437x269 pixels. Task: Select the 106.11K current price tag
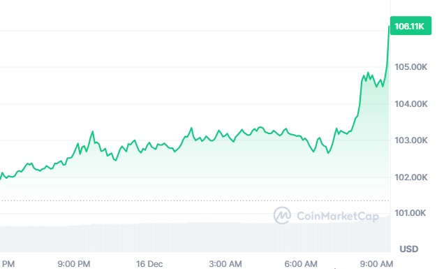point(410,26)
